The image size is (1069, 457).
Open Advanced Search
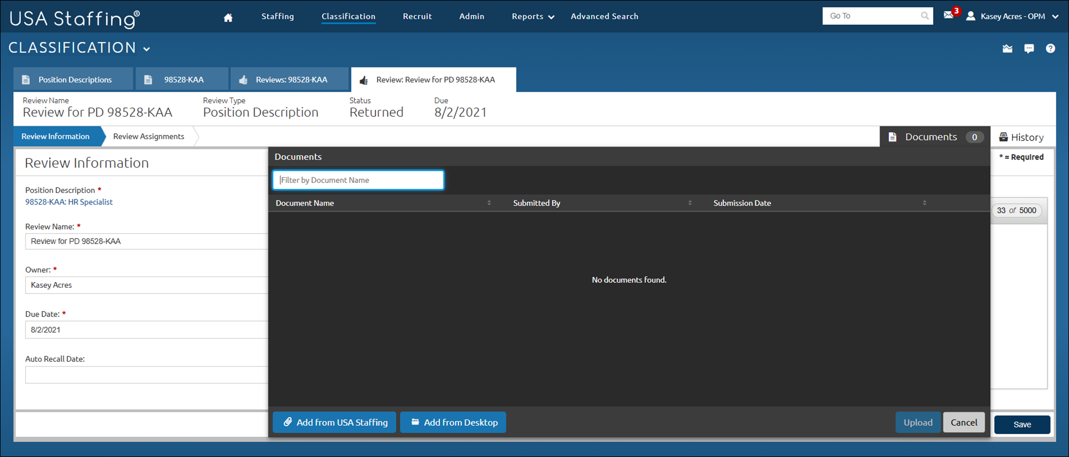click(x=604, y=16)
